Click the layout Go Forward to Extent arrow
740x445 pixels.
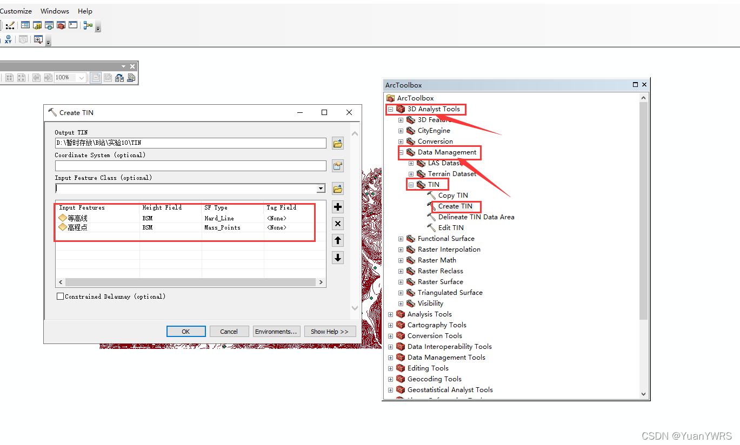pyautogui.click(x=48, y=78)
